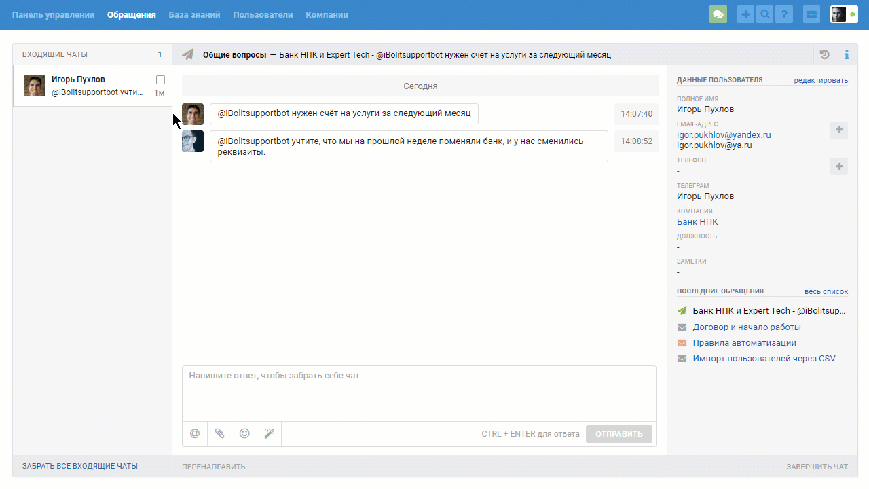The image size is (869, 489).
Task: Open profile avatar menu in header
Action: [844, 14]
